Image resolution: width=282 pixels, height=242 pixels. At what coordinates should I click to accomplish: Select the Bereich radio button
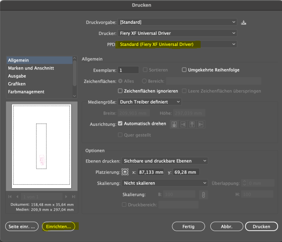pyautogui.click(x=144, y=81)
